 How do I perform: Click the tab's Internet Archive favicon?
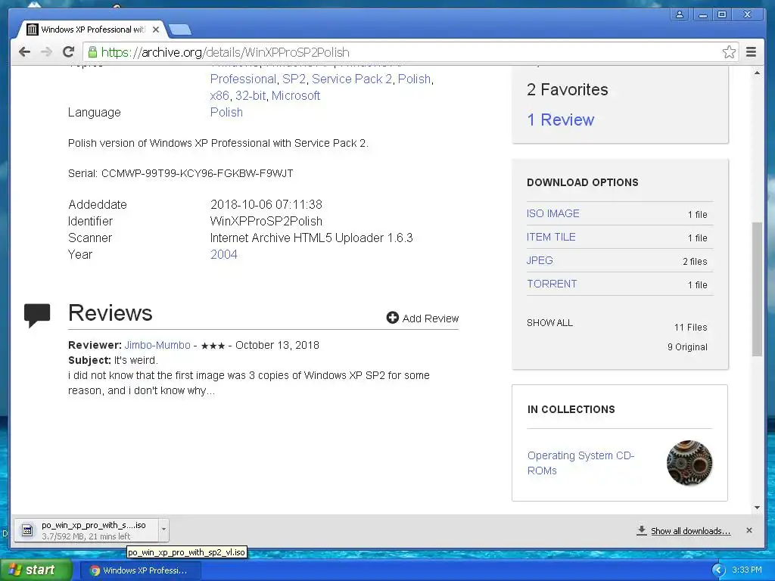pyautogui.click(x=32, y=30)
